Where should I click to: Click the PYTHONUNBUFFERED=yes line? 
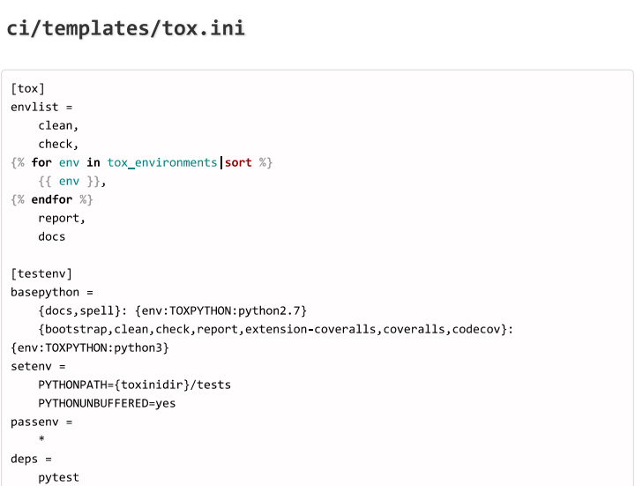[x=107, y=403]
